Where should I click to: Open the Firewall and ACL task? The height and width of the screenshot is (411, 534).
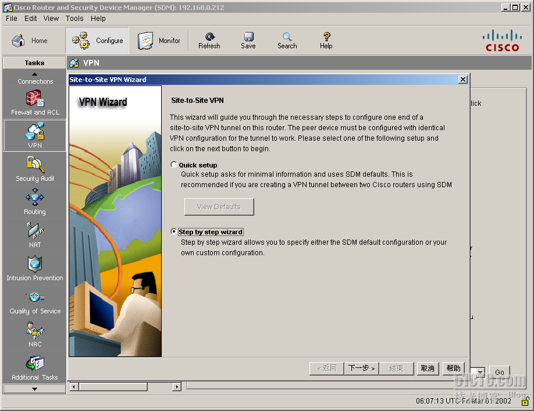(35, 102)
